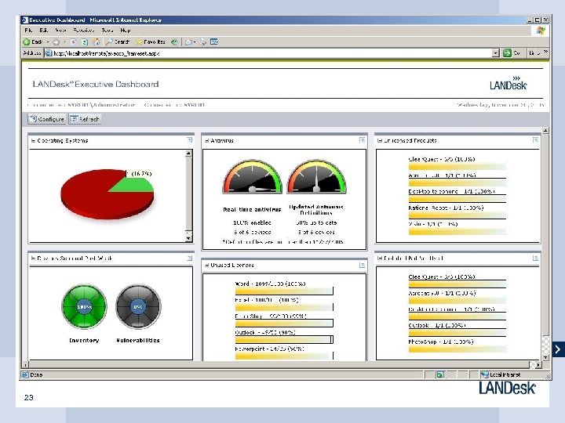Click the Stop icon in the toolbar
The width and height of the screenshot is (565, 423).
[73, 42]
